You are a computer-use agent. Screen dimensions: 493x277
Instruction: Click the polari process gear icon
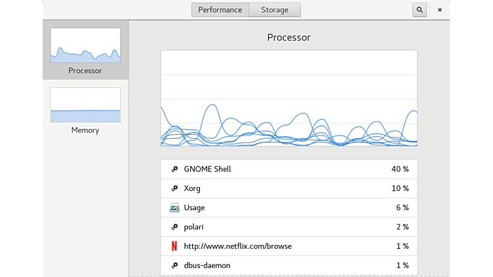click(x=174, y=227)
